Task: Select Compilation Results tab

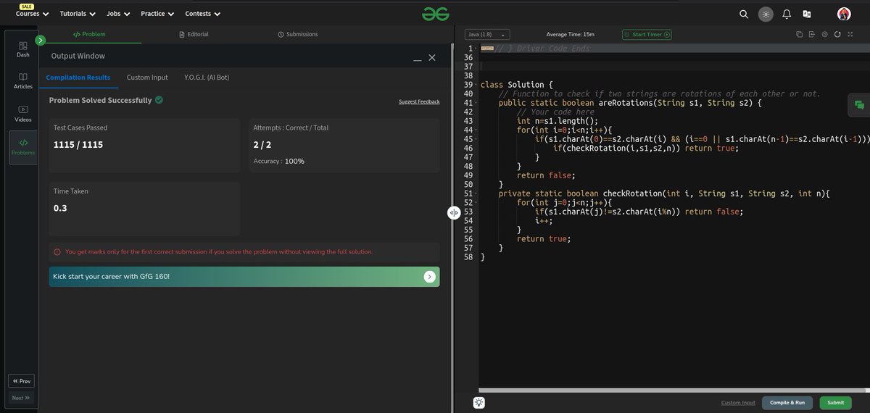Action: (x=78, y=78)
